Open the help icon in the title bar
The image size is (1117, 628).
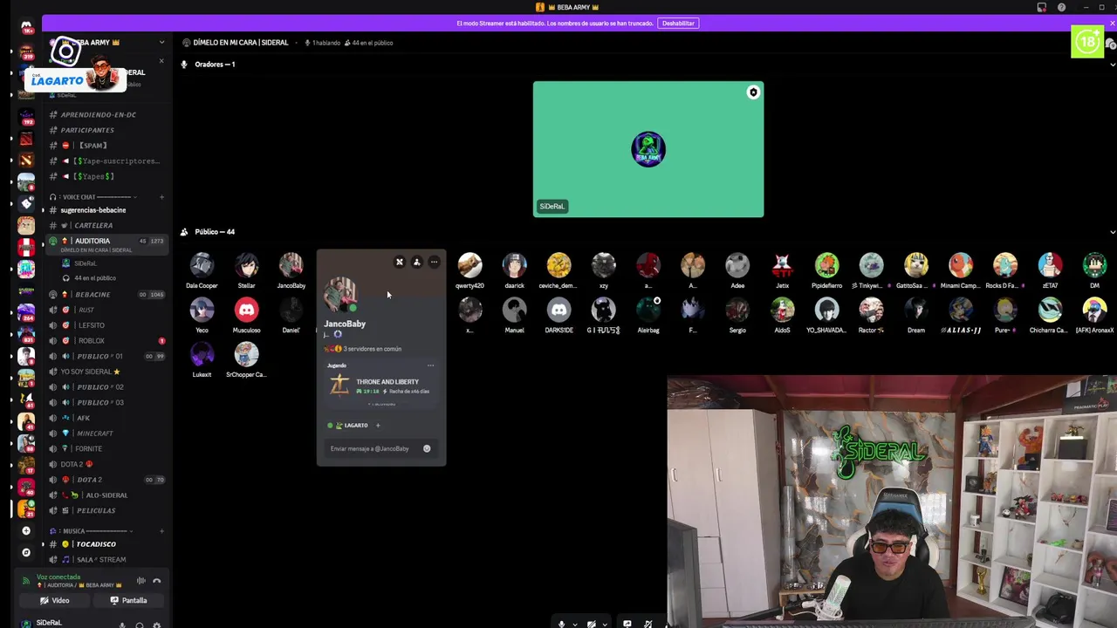coord(1061,7)
